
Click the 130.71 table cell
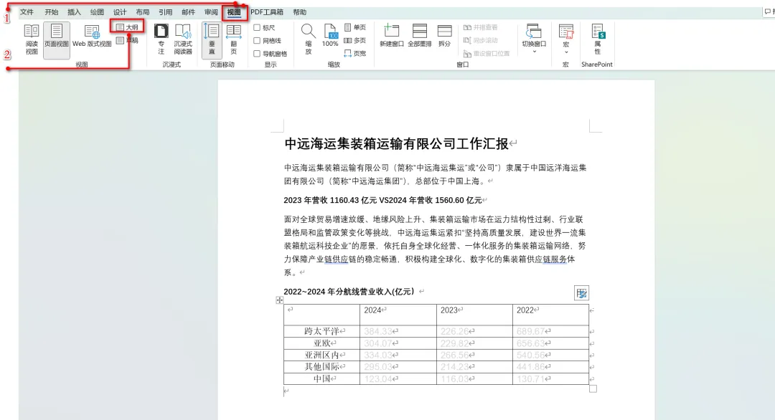point(550,378)
